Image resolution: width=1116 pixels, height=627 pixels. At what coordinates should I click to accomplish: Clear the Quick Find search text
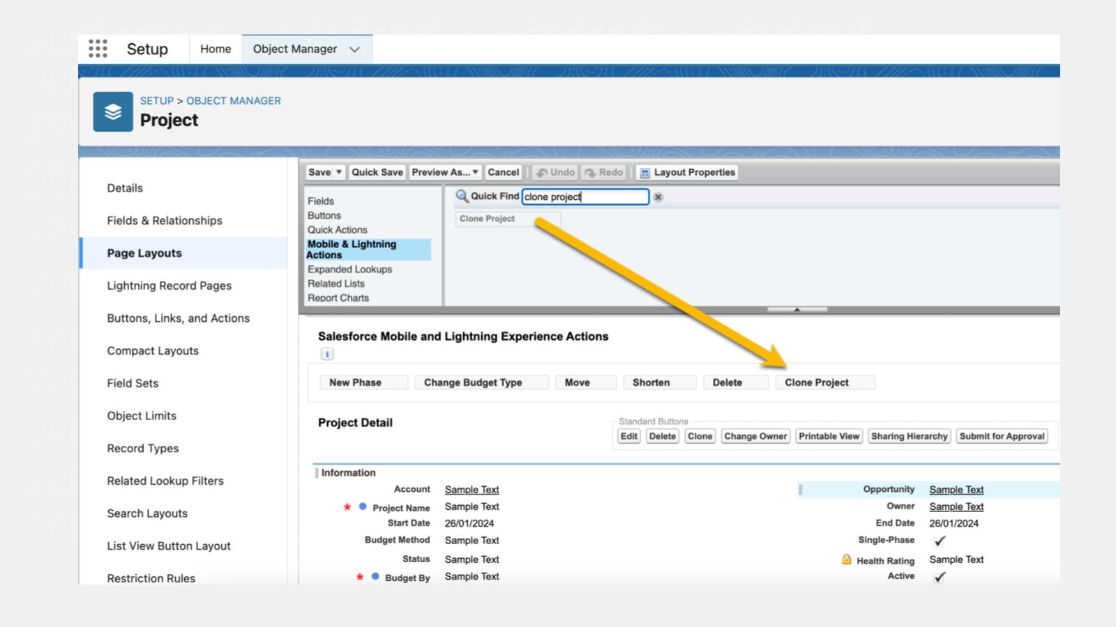[x=658, y=197]
